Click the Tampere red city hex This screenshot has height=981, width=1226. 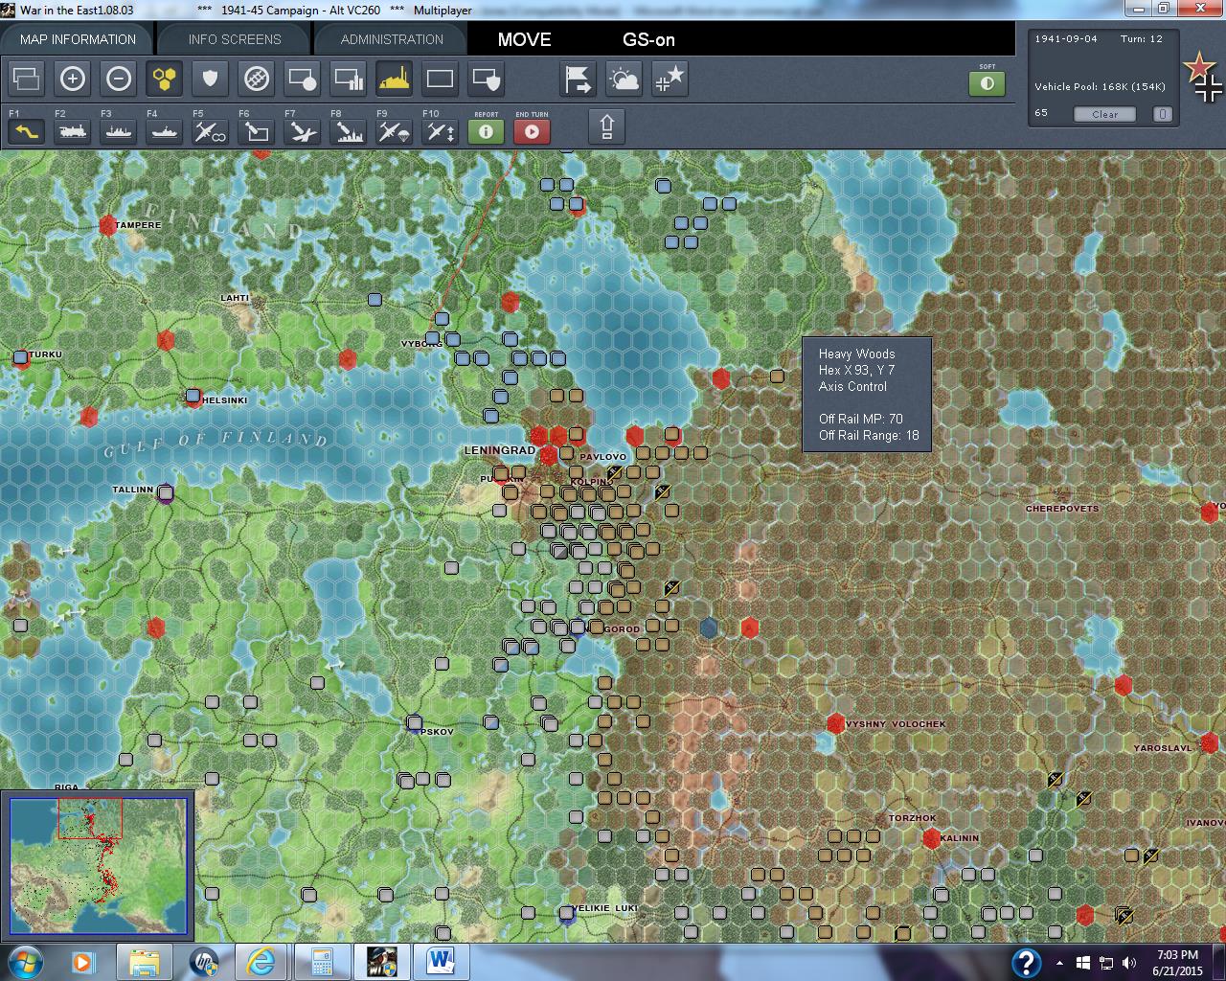point(108,226)
